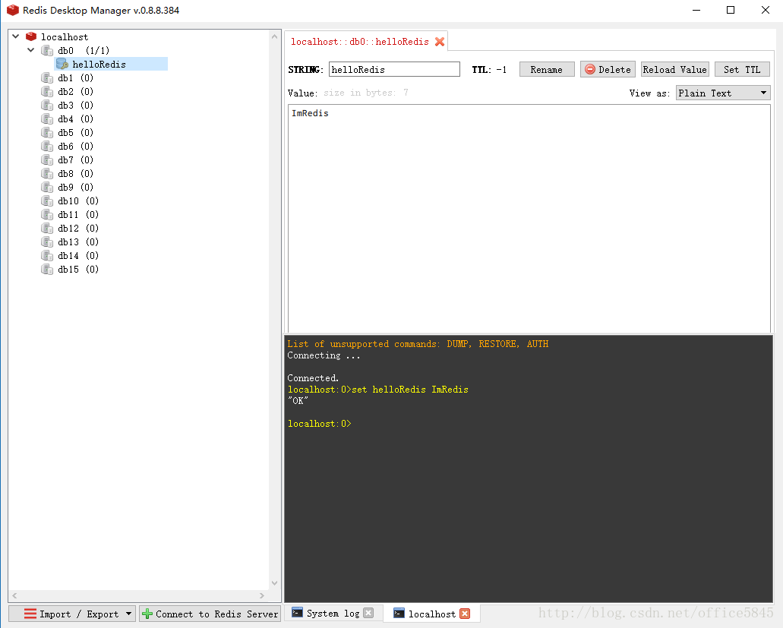This screenshot has width=783, height=628.
Task: Select the db1 (0) label
Action: coord(75,78)
